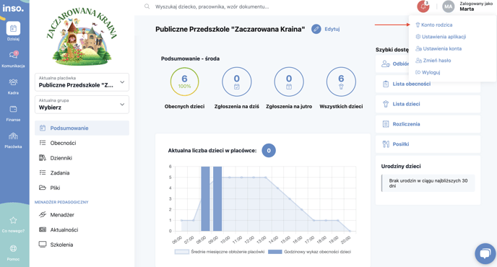Choose Ustawienia aplikacji from user menu
This screenshot has width=497, height=267.
pos(441,37)
